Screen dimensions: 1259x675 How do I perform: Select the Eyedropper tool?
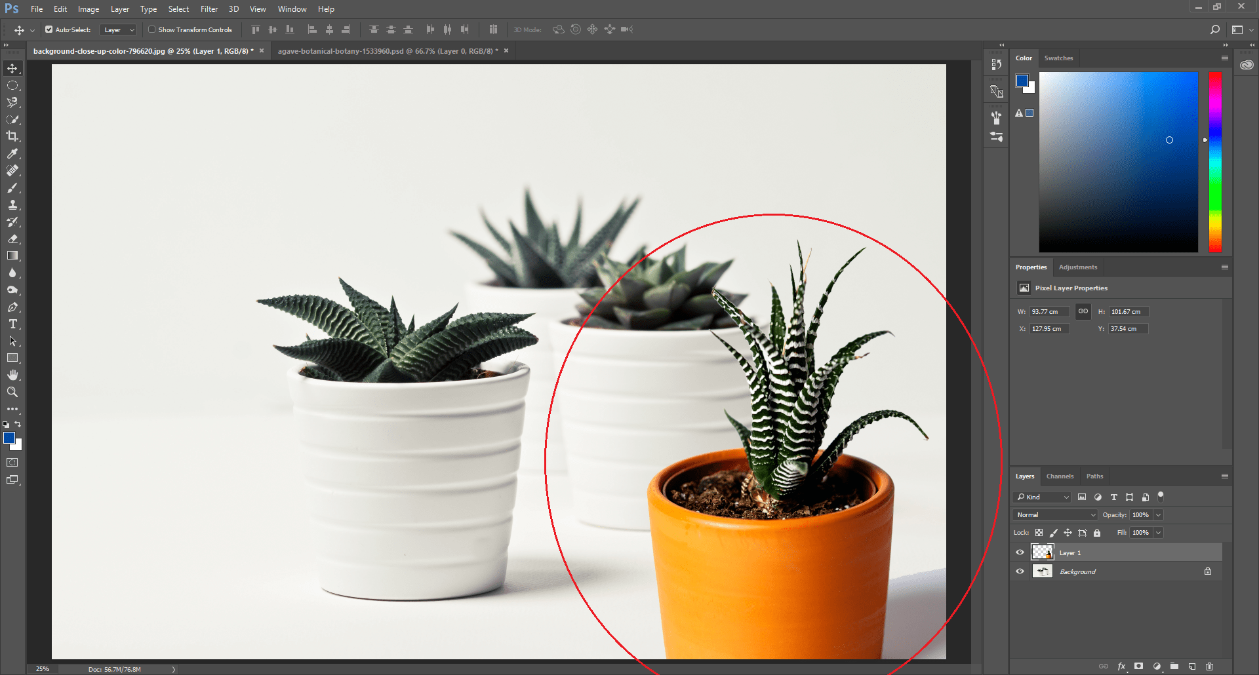[12, 153]
